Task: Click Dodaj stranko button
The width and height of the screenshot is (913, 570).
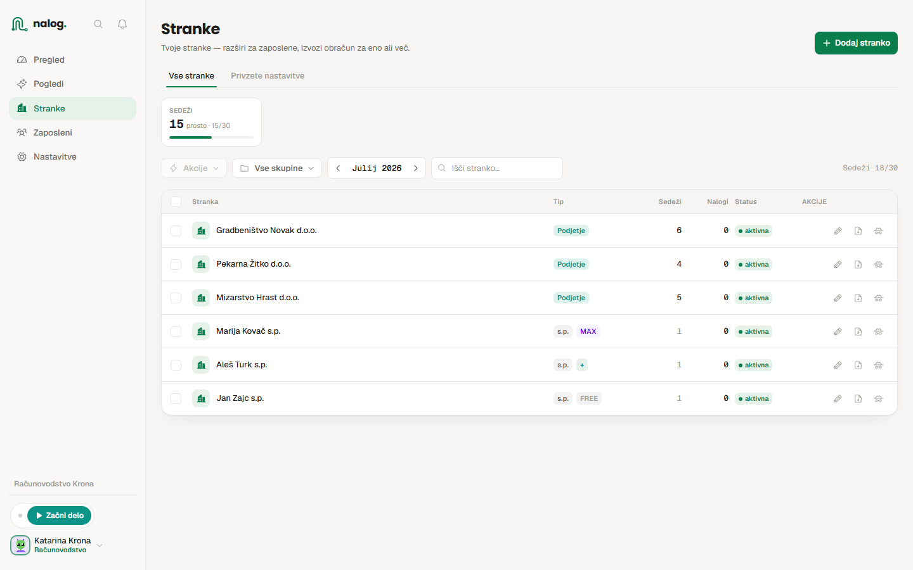Action: 856,43
